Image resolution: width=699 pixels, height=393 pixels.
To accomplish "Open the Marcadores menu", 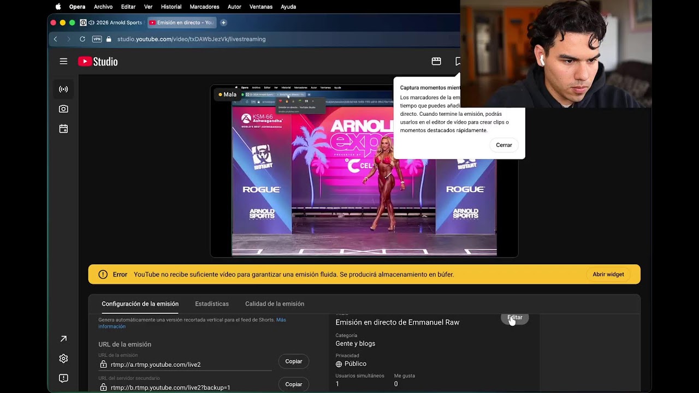I will click(204, 7).
